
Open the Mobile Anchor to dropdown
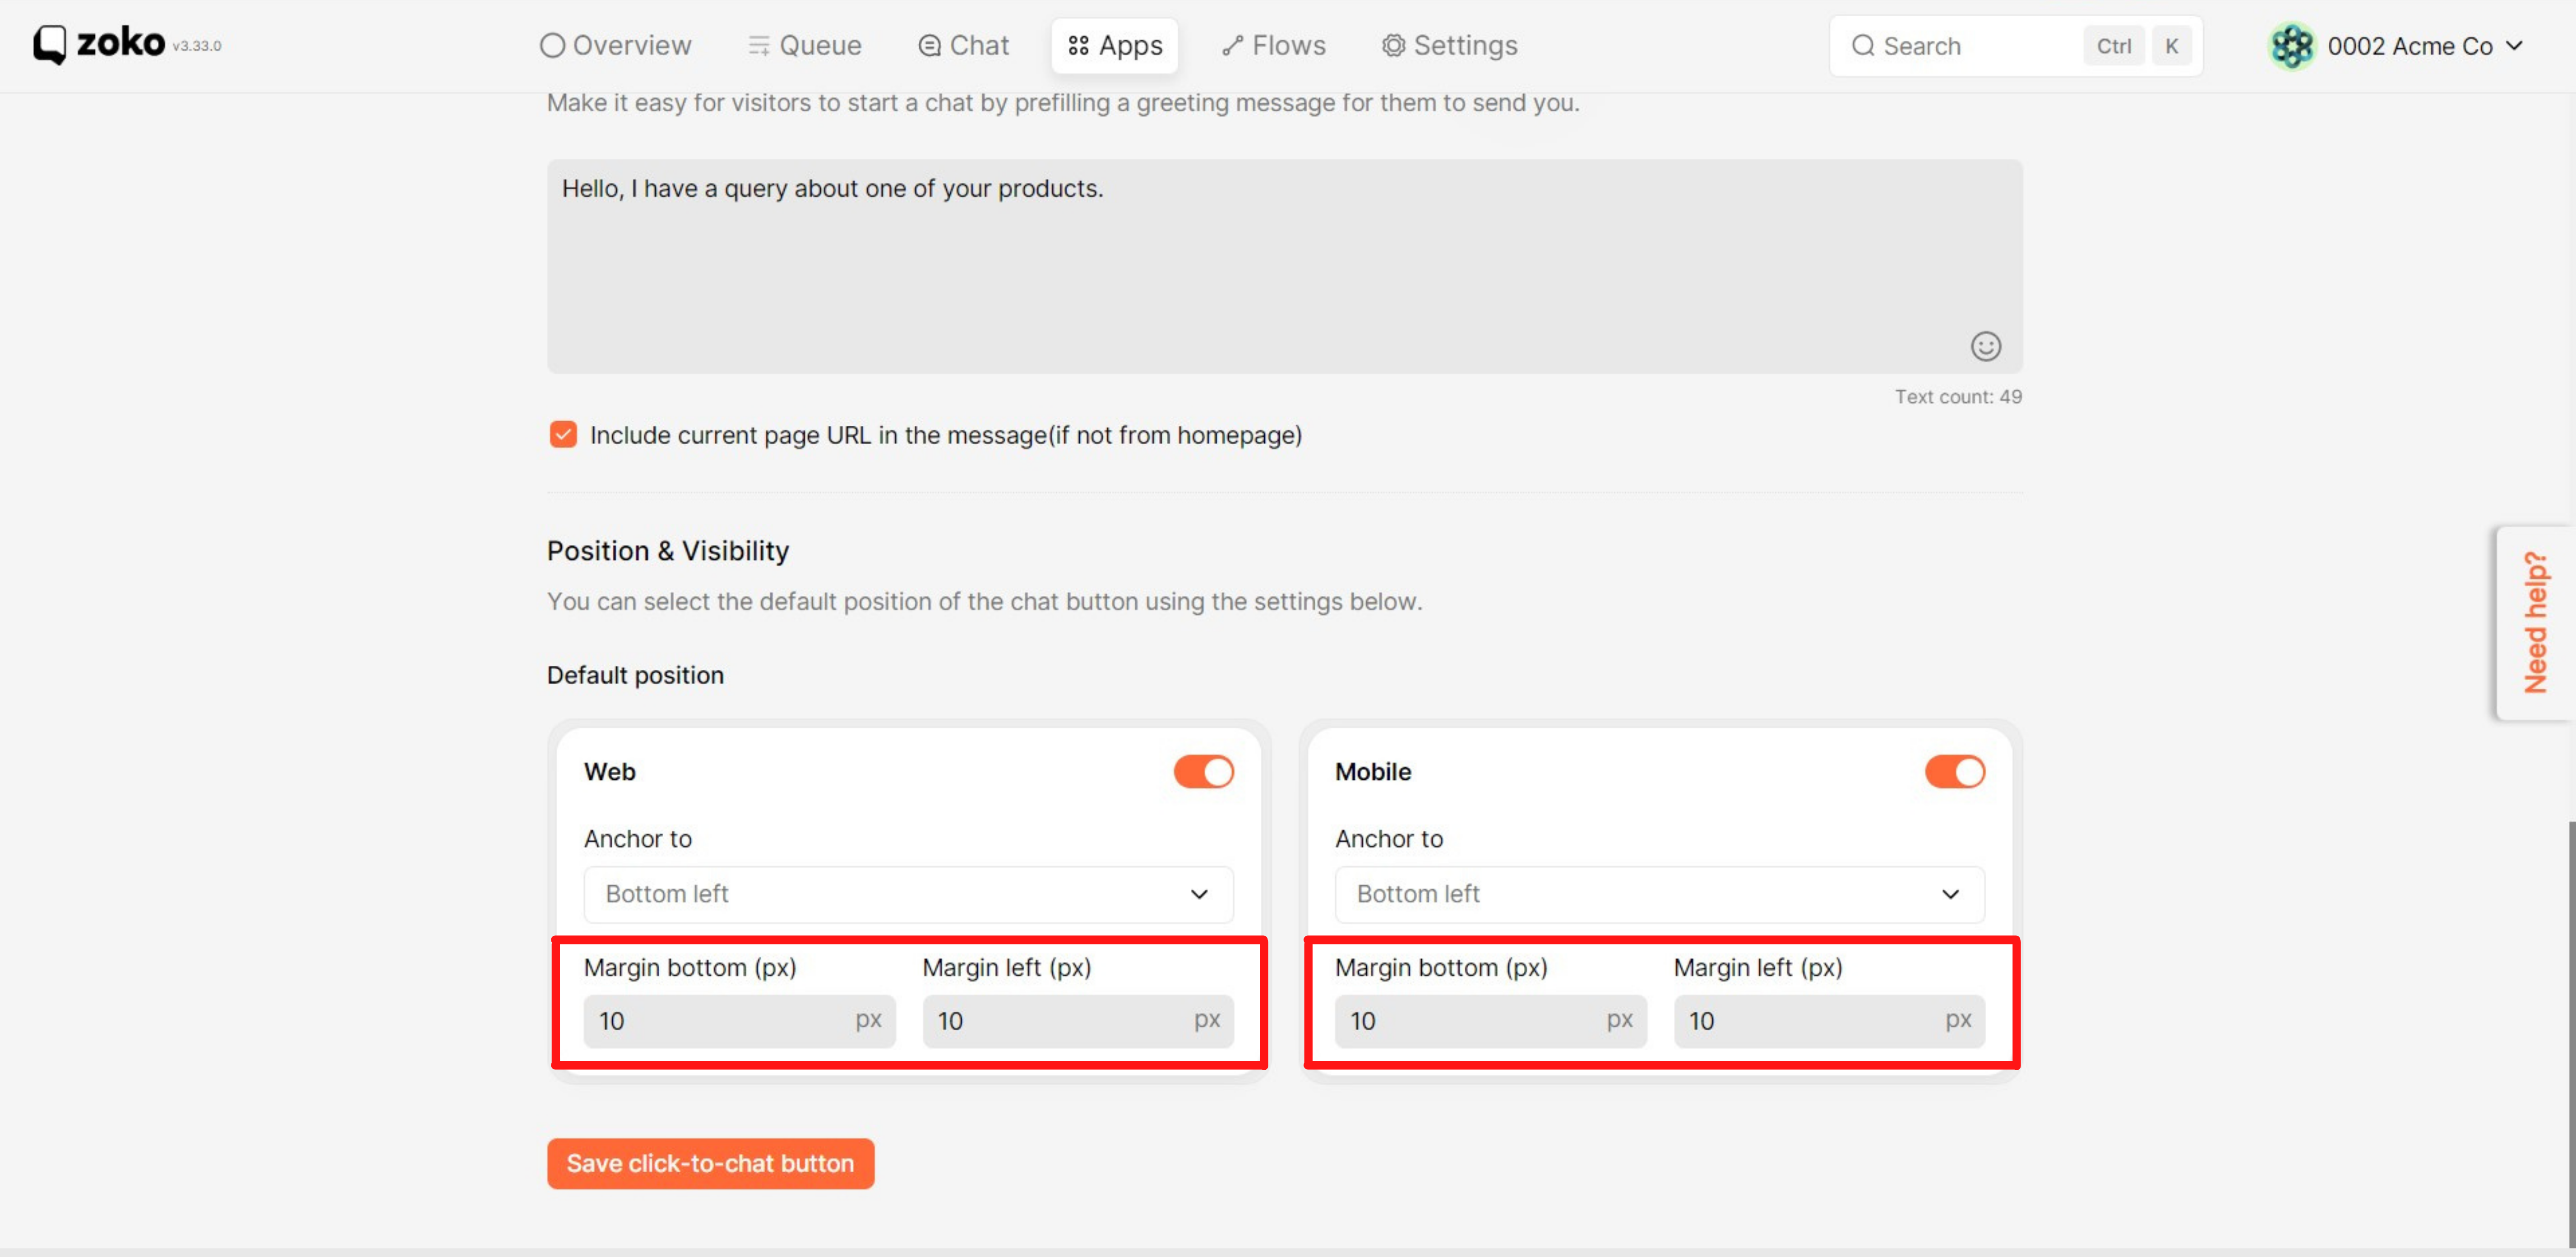tap(1659, 894)
